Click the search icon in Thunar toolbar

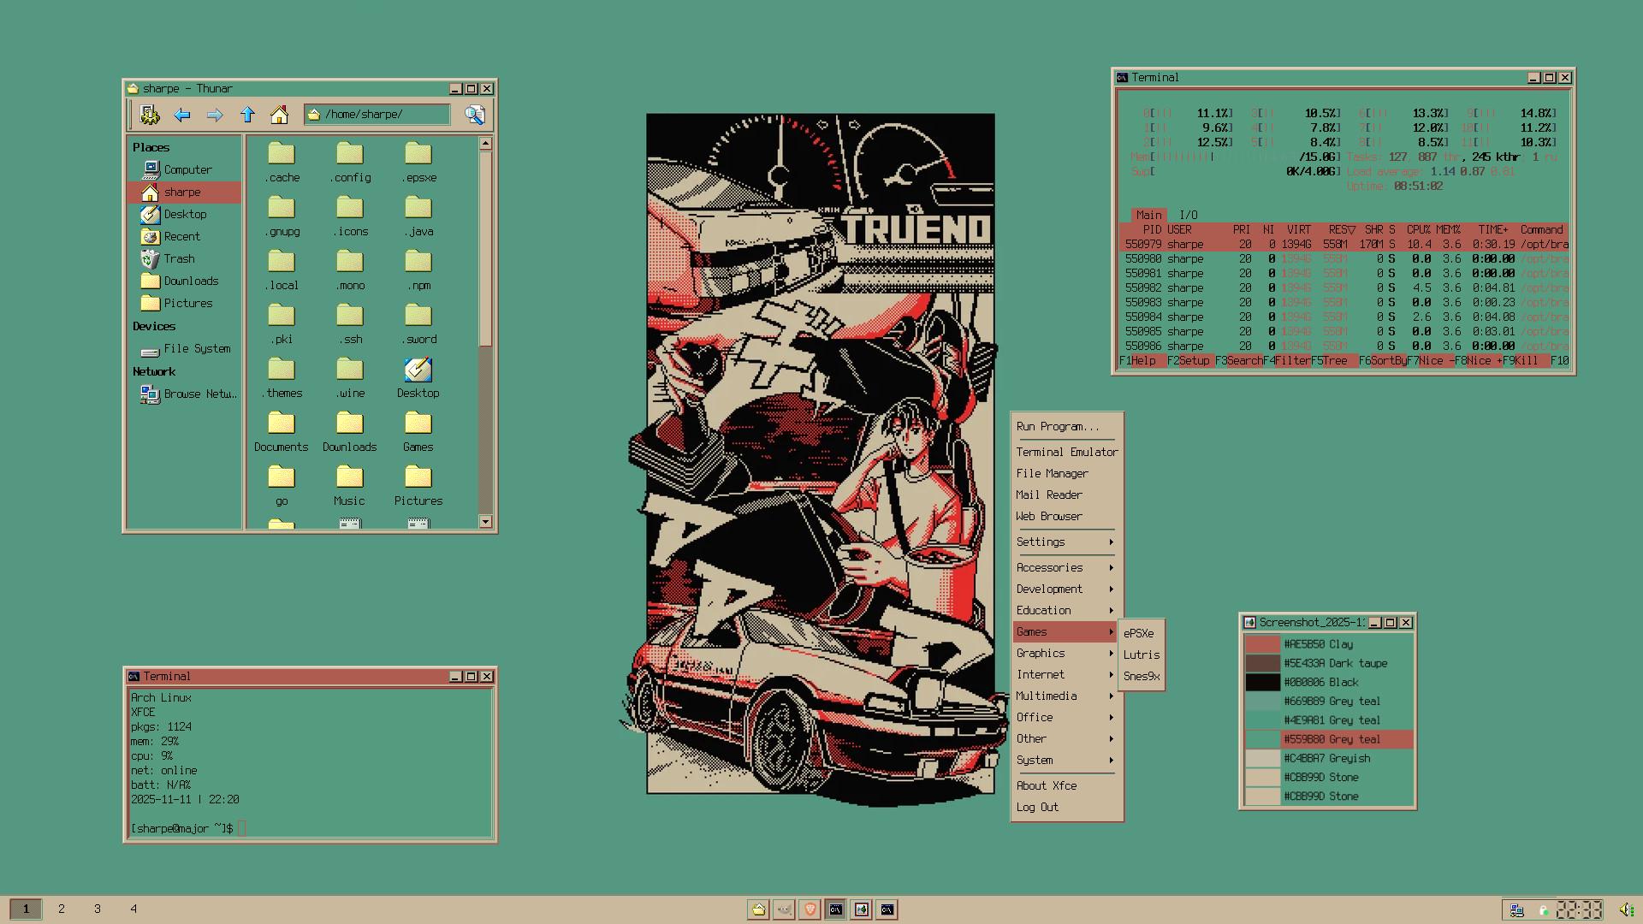click(475, 115)
